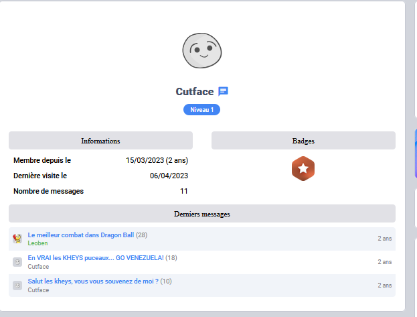This screenshot has width=417, height=317.
Task: Click Cutface author under GO VENEZUELA topic
Action: pyautogui.click(x=38, y=267)
